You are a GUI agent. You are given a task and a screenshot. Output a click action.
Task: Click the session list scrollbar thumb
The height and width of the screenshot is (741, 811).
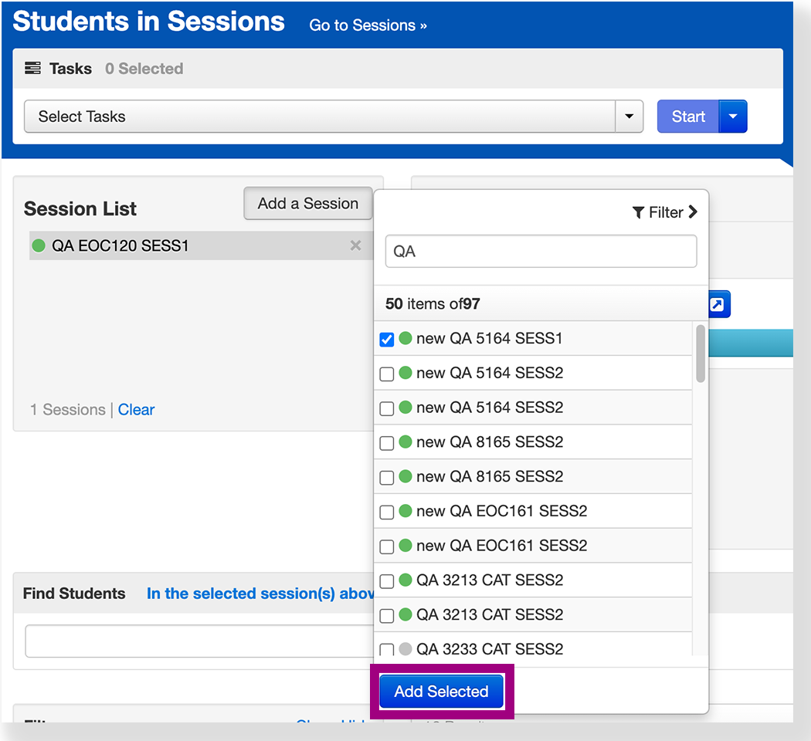point(700,353)
